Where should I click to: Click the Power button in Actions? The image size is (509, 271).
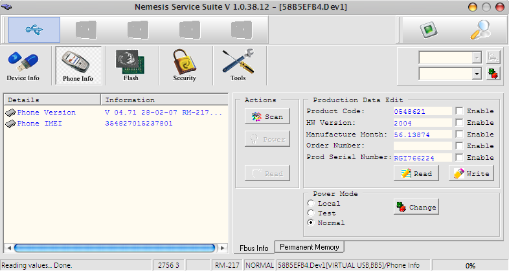click(x=267, y=140)
